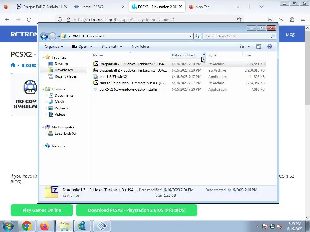Image resolution: width=310 pixels, height=232 pixels.
Task: Select the DragonBall Z 7z archive file
Action: click(x=179, y=64)
